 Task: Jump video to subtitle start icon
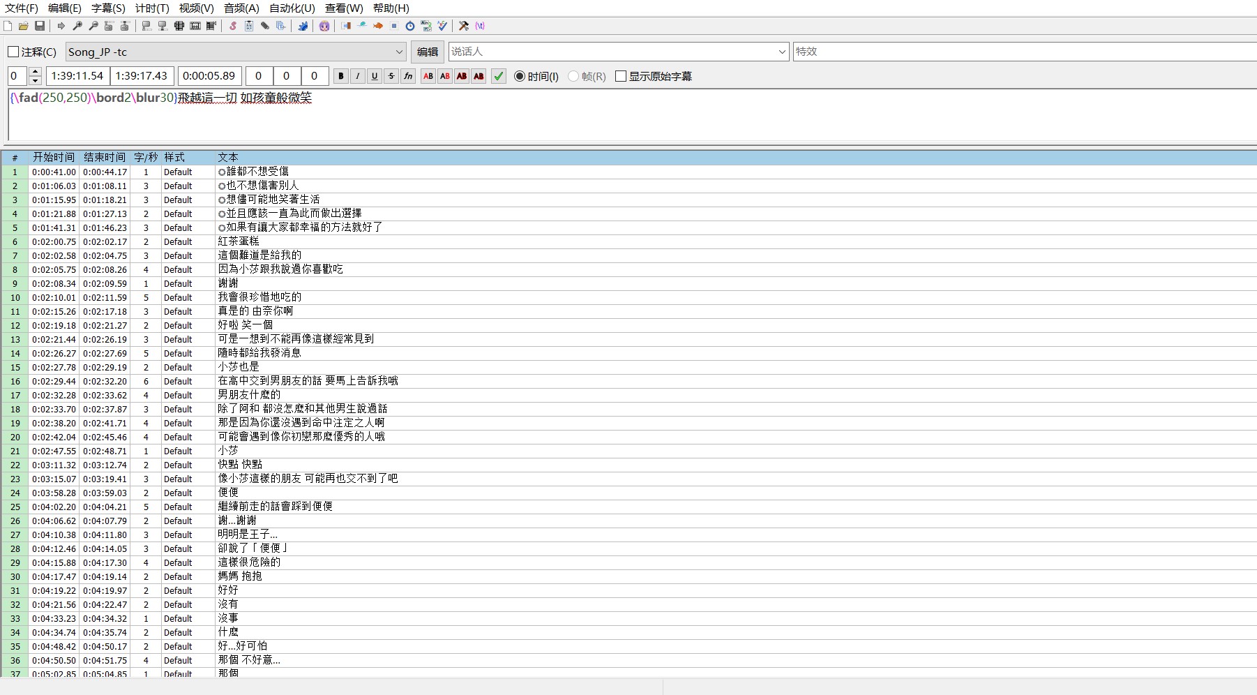click(x=109, y=26)
